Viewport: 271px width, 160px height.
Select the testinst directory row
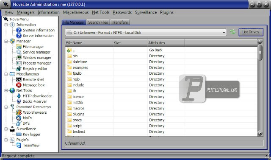click(x=161, y=132)
